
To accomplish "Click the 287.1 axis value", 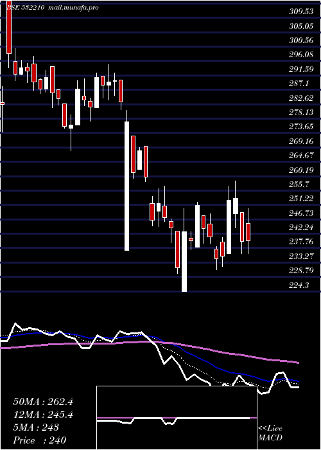I will [x=299, y=84].
